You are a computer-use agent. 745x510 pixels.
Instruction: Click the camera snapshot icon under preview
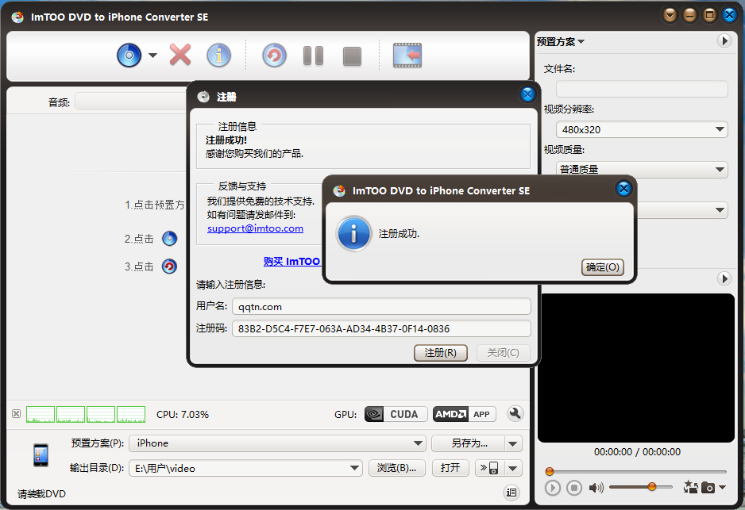708,487
